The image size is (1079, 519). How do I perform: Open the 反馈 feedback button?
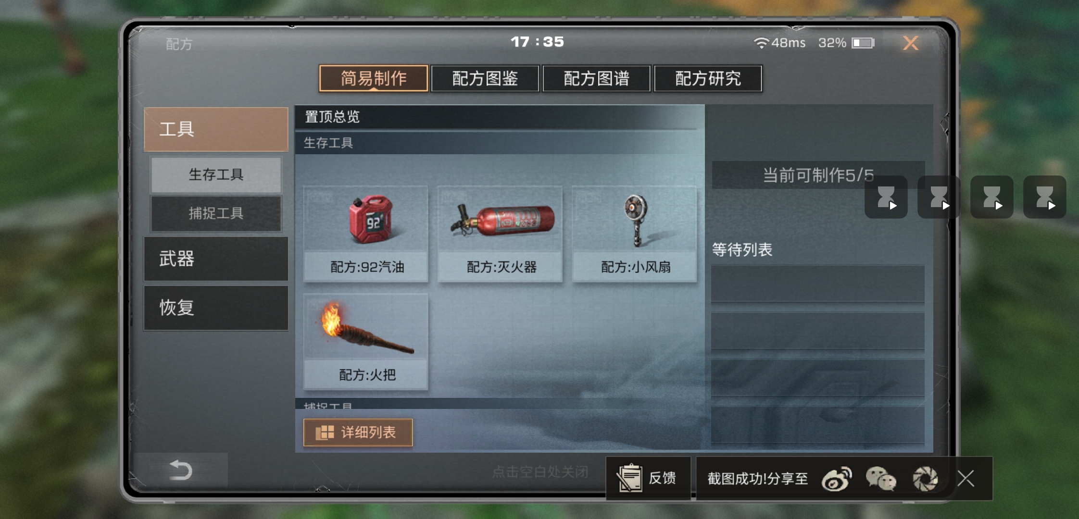[x=648, y=478]
